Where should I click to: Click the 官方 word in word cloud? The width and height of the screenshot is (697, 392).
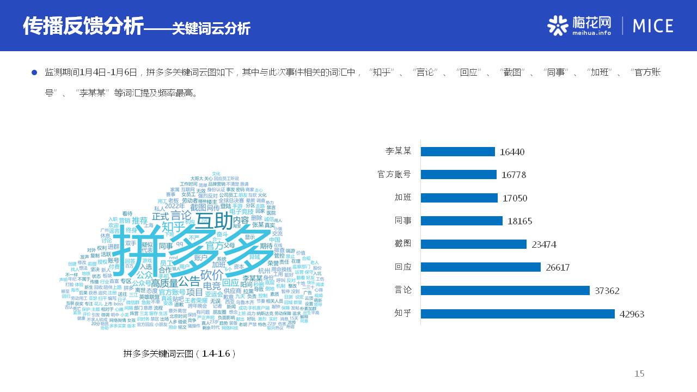[x=215, y=246]
